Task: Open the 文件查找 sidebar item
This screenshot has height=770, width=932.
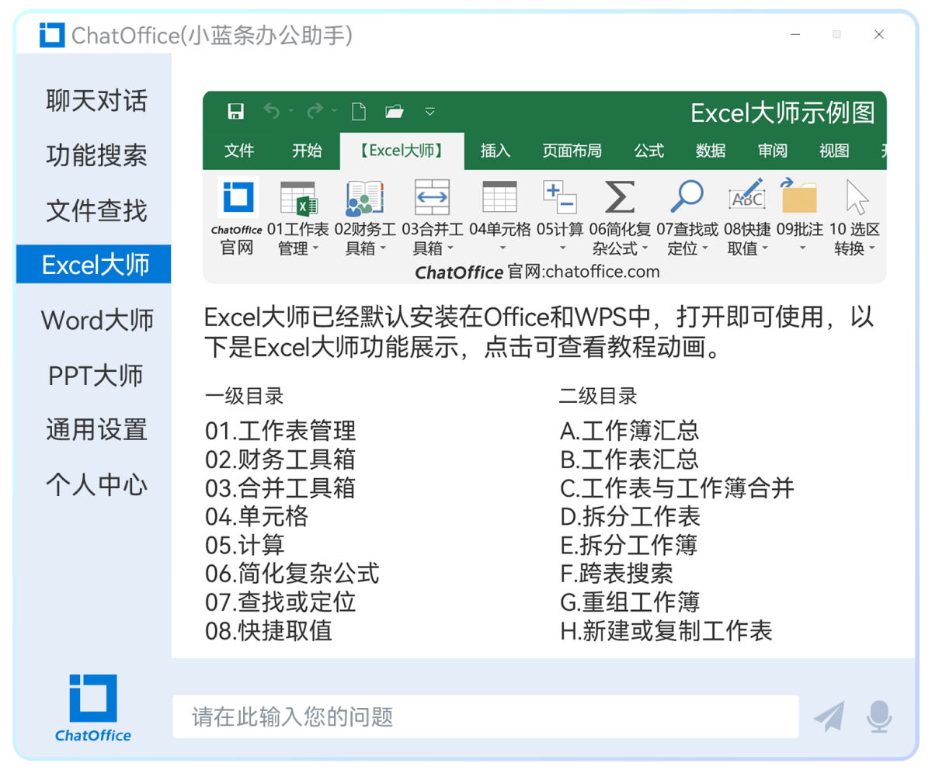Action: point(96,210)
